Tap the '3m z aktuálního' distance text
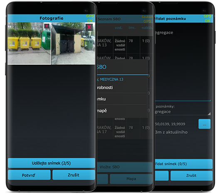The height and width of the screenshot is (194, 222). coord(171,132)
